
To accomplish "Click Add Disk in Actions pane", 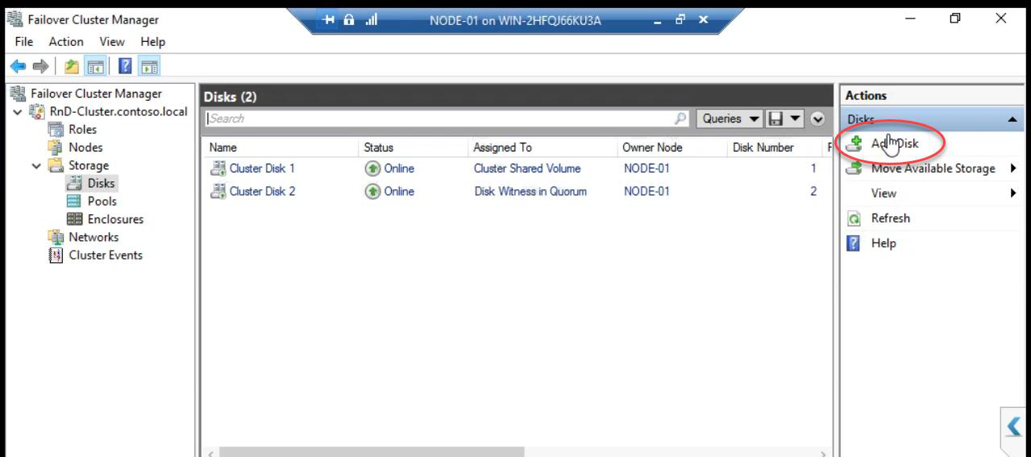I will [x=895, y=143].
